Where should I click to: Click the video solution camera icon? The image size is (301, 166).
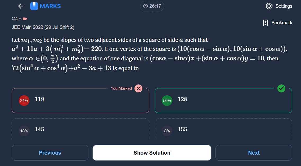pos(25,19)
